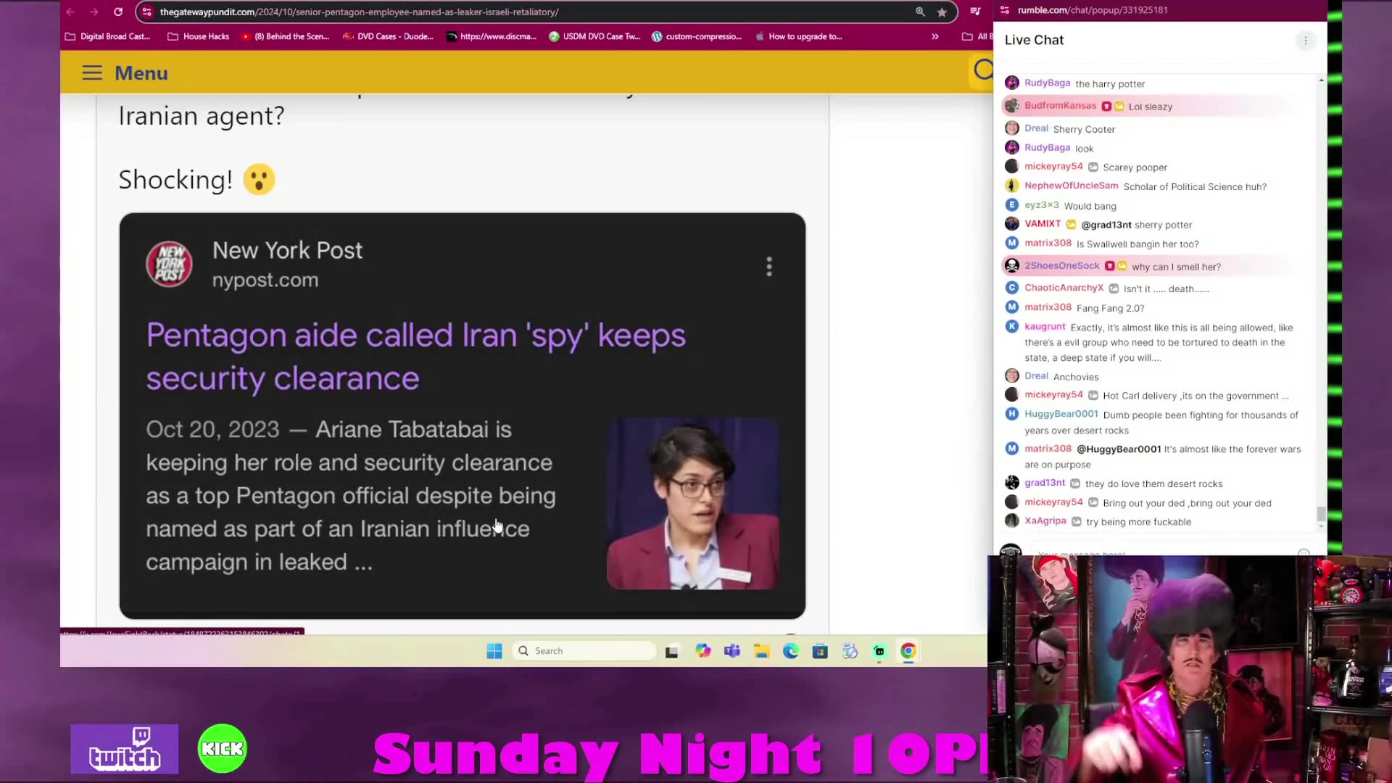Open the Live Chat options three-dot menu
The height and width of the screenshot is (783, 1392).
[x=1306, y=41]
